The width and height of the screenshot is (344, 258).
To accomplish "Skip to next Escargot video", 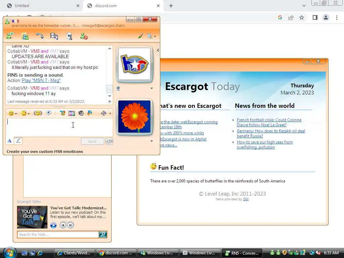I will [71, 225].
